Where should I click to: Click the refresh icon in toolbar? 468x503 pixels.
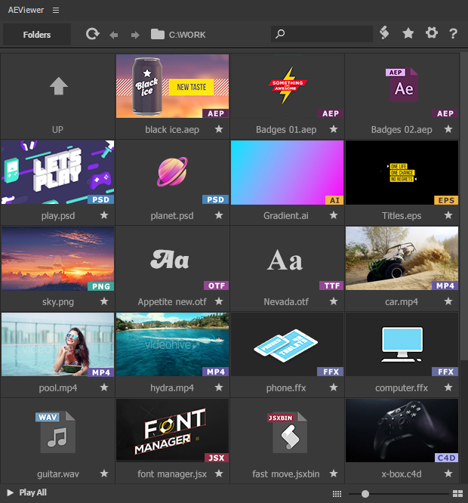coord(92,34)
